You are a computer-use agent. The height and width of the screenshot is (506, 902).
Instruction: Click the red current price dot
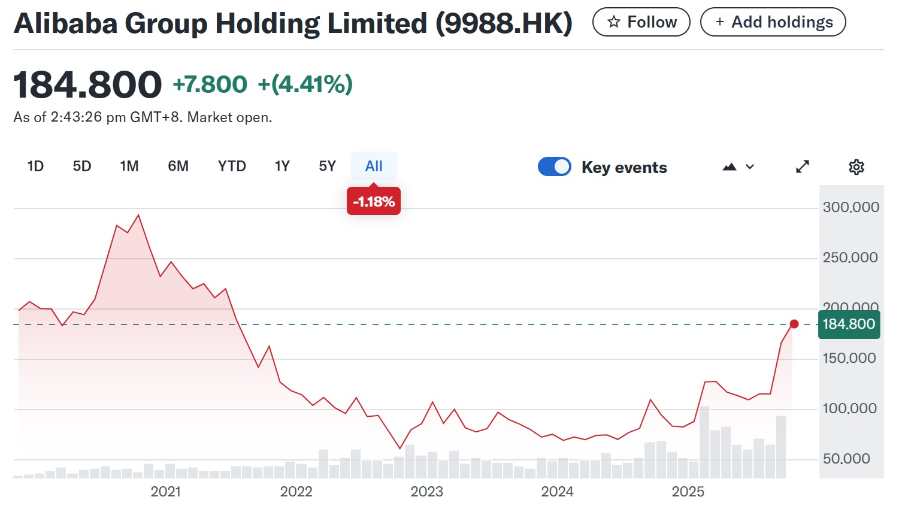pyautogui.click(x=794, y=324)
